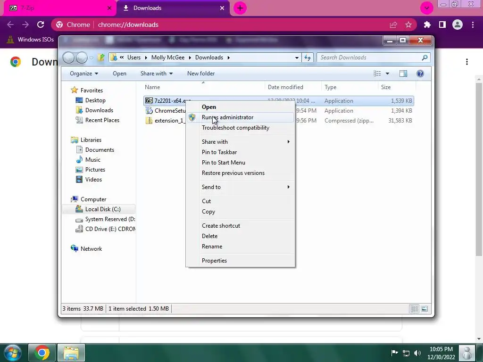Toggle the preview pane icon

tap(403, 74)
